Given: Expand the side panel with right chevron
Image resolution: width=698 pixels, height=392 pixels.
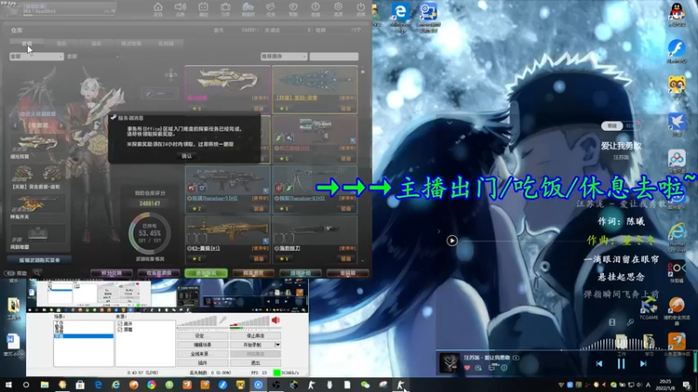Looking at the screenshot, I should [x=439, y=231].
